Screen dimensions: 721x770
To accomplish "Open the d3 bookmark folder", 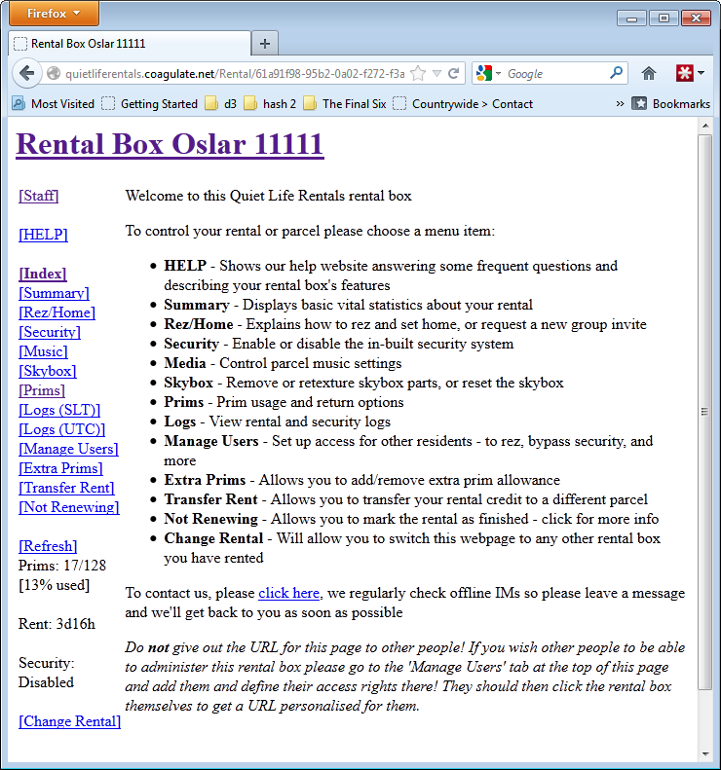I will [x=221, y=103].
